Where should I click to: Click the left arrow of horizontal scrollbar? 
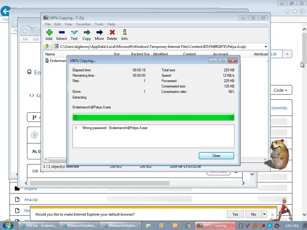coord(26,183)
